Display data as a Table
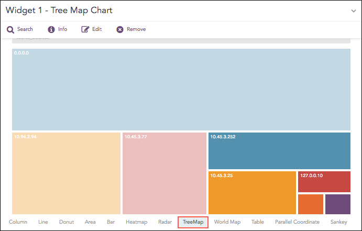This screenshot has width=362, height=231. pos(258,222)
